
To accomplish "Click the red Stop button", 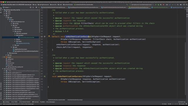I will click(x=164, y=5).
